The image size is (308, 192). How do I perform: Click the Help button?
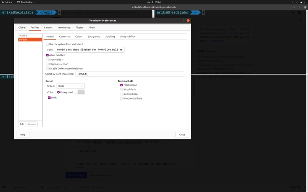23,135
